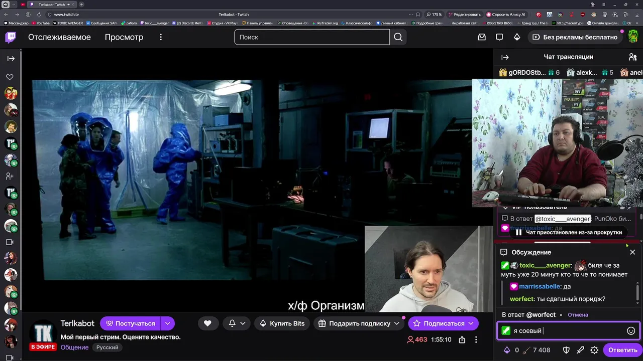Screen dimensions: 643x361
Task: Open the Отслеживаемое tab
Action: [x=59, y=37]
